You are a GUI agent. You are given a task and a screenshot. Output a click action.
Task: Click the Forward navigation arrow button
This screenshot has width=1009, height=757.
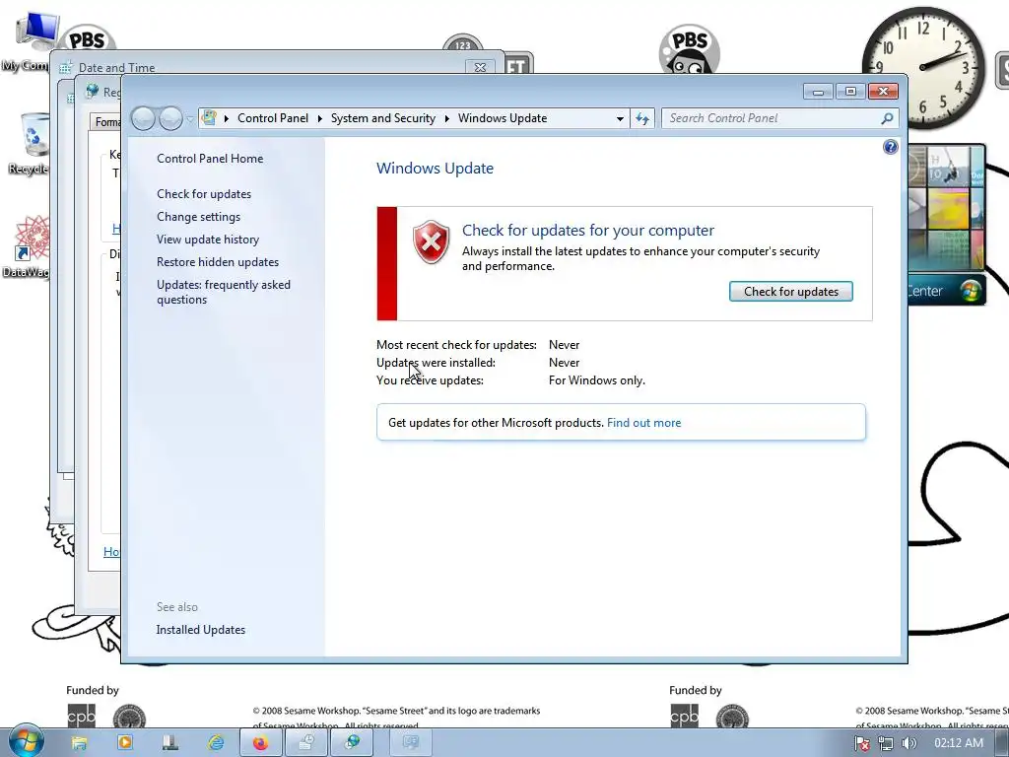170,118
